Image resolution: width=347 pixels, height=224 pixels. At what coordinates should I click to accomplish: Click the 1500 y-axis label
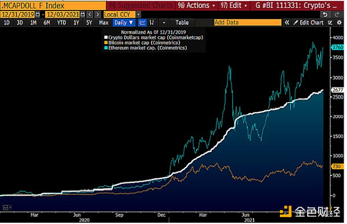tap(338, 136)
